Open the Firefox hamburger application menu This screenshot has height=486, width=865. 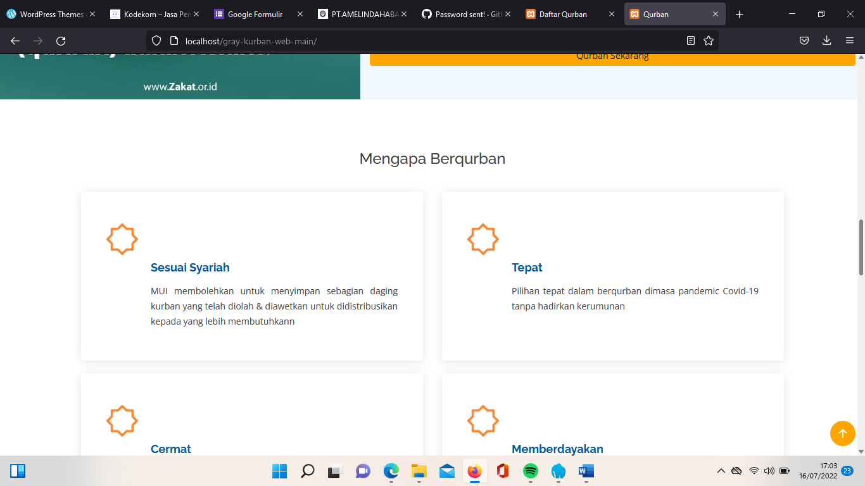(x=850, y=41)
